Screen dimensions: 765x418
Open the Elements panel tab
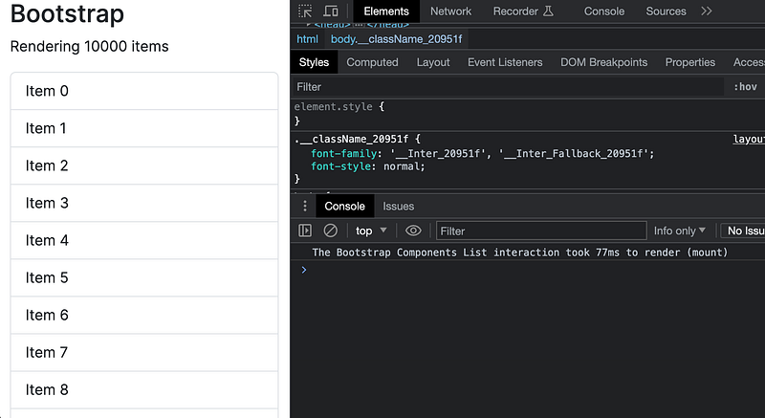tap(386, 11)
